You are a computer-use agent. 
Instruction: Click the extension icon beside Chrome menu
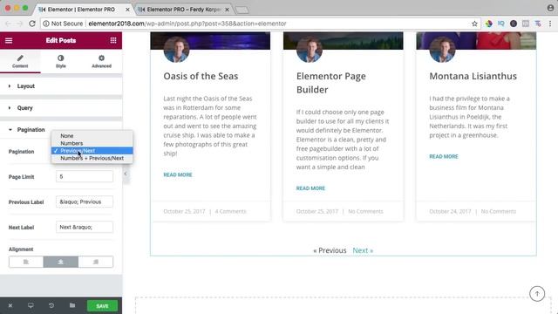(x=538, y=24)
